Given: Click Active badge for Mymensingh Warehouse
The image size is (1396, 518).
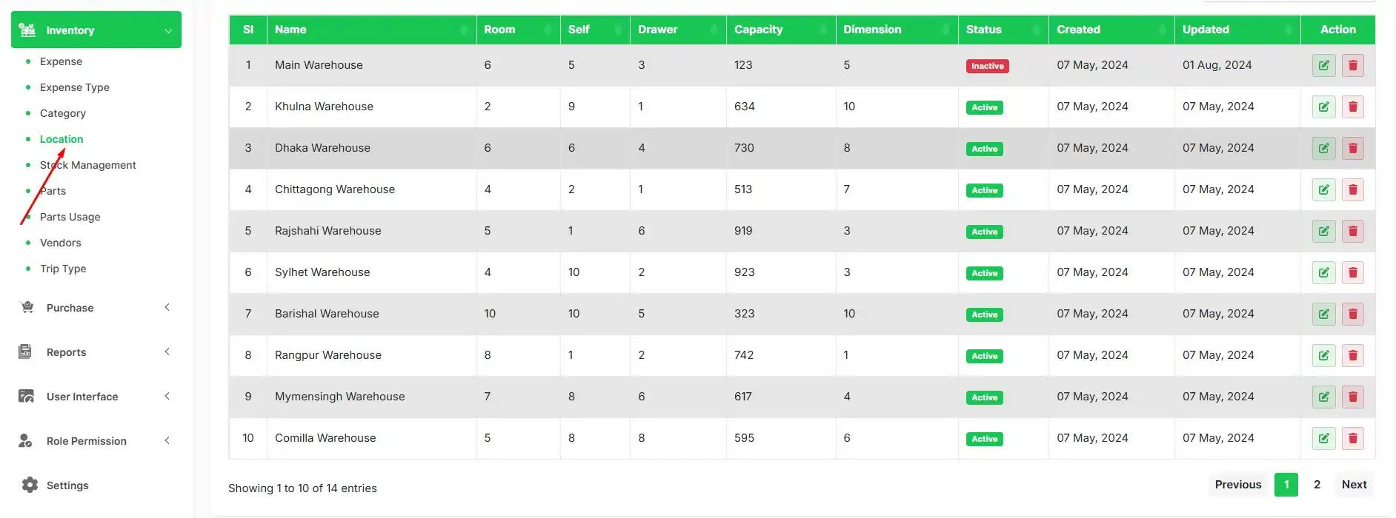Looking at the screenshot, I should 984,397.
